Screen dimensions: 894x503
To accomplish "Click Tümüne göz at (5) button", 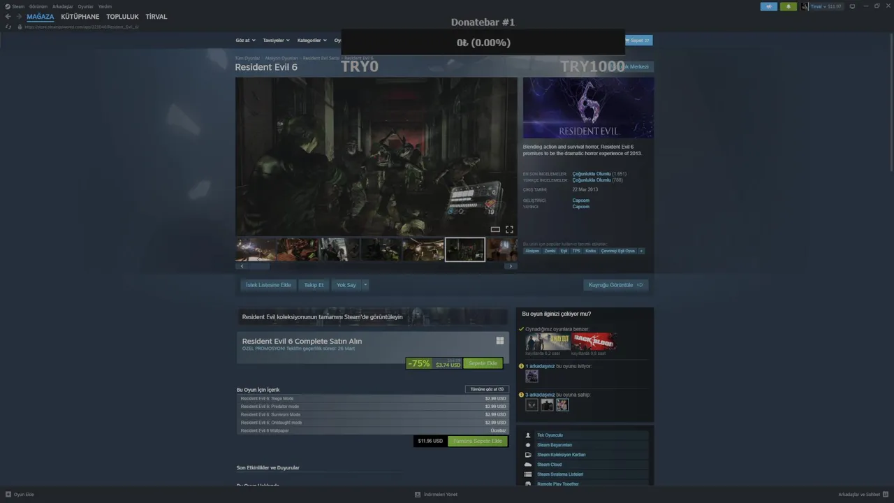I will [x=487, y=389].
